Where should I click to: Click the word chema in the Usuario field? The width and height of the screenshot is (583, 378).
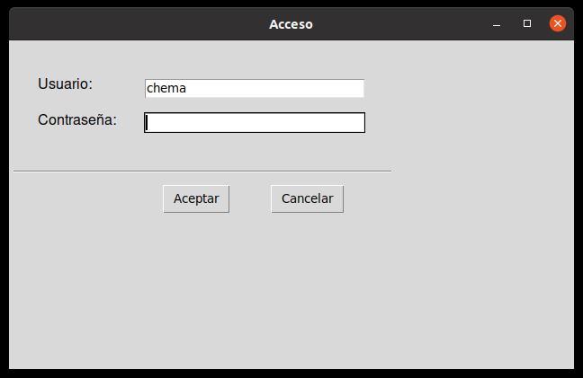point(166,88)
